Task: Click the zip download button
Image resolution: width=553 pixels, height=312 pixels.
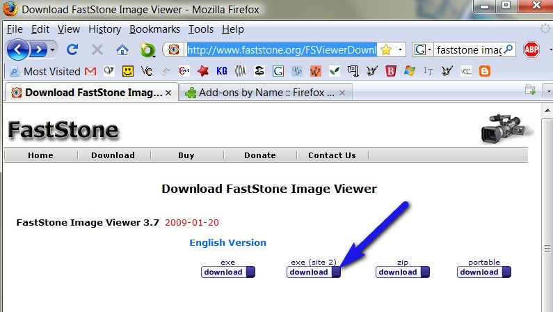Action: tap(403, 272)
